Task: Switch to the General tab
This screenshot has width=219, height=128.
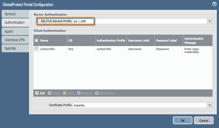Action: pos(15,14)
